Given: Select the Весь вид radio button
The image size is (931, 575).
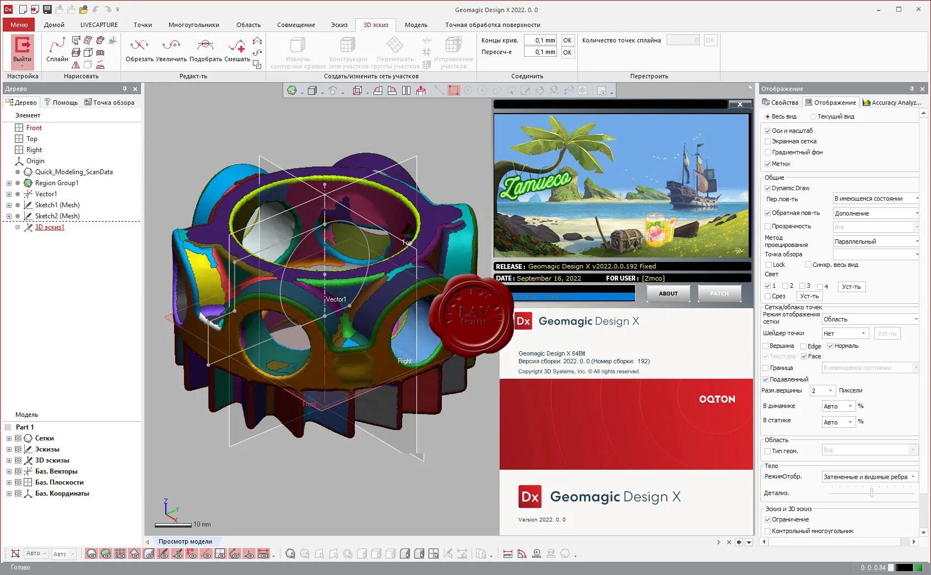Looking at the screenshot, I should pyautogui.click(x=767, y=117).
